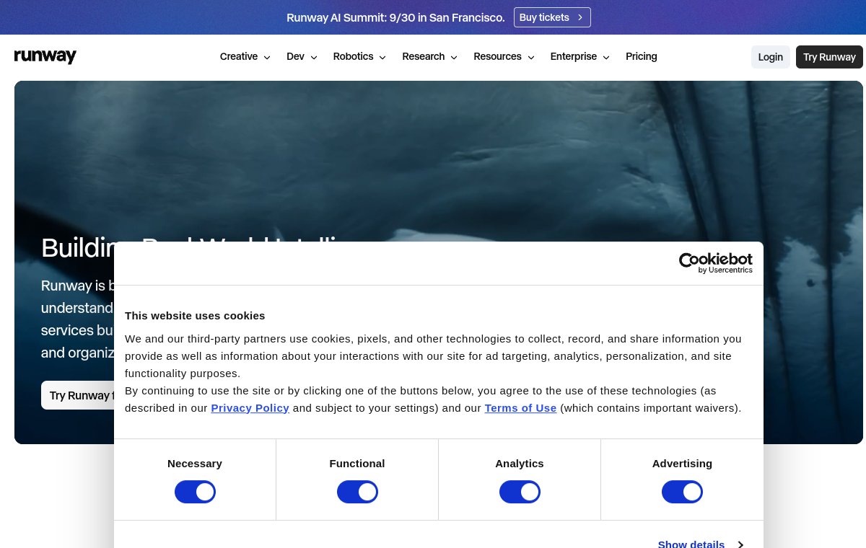The height and width of the screenshot is (548, 866).
Task: Expand the Robotics menu chevron
Action: [x=382, y=58]
